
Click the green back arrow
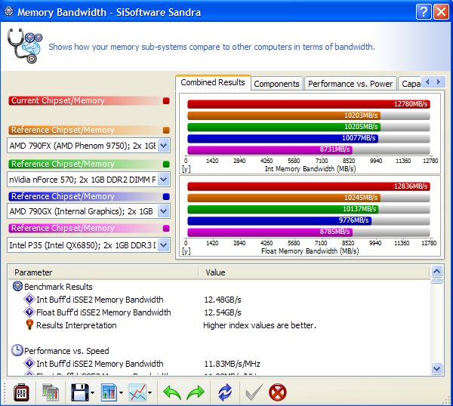tap(172, 392)
